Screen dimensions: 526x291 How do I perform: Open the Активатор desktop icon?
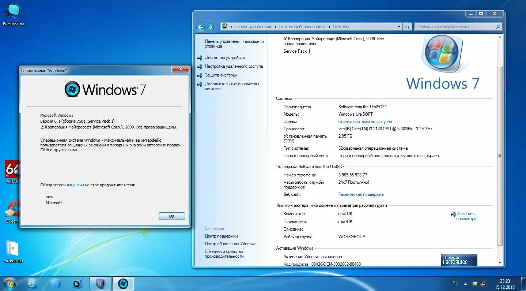(13, 252)
